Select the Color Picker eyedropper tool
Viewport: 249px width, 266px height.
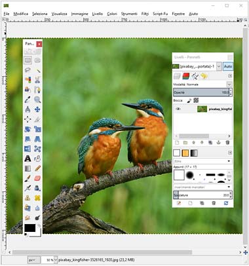click(x=28, y=100)
